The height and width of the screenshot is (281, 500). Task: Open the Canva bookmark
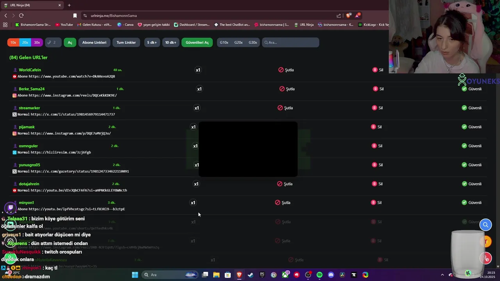point(125,25)
